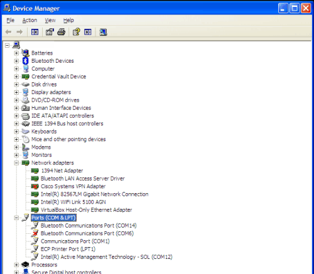
Task: Collapse the root computer node
Action: (7, 45)
